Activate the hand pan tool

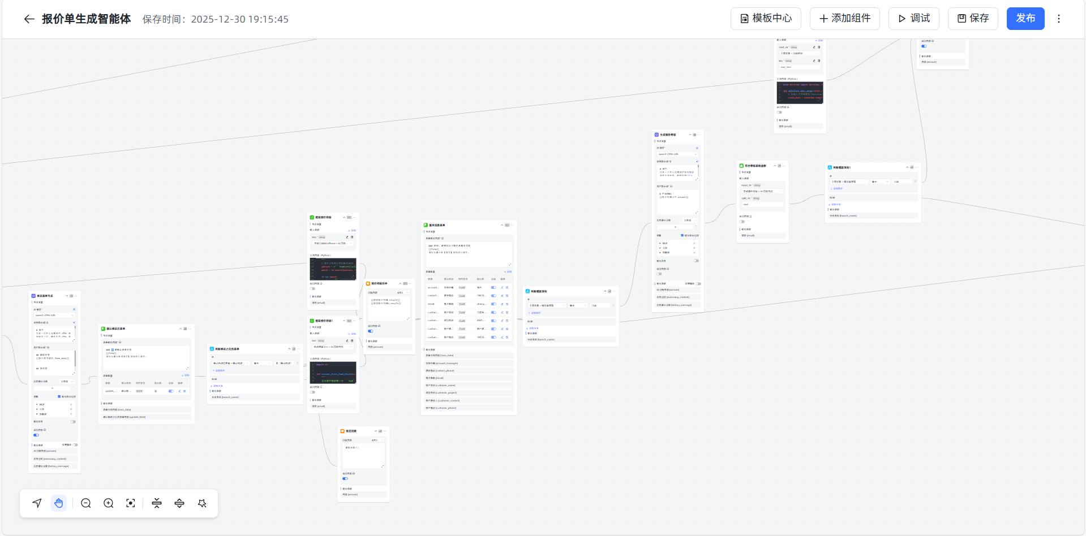pyautogui.click(x=59, y=503)
